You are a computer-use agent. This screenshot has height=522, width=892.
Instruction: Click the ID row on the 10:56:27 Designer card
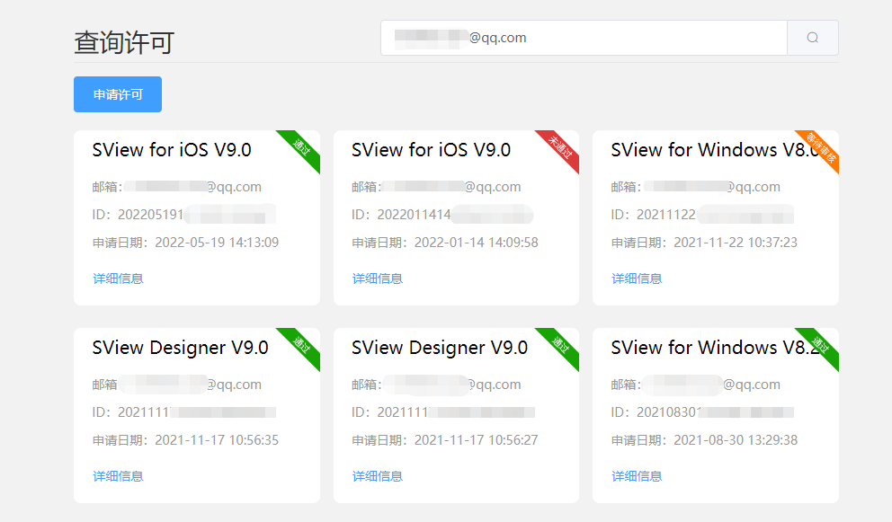(x=443, y=412)
